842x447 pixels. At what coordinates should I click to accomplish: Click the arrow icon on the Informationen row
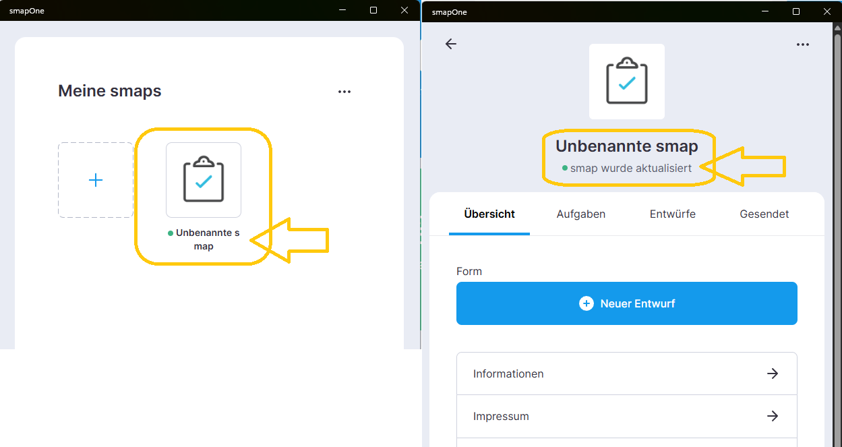click(x=773, y=374)
